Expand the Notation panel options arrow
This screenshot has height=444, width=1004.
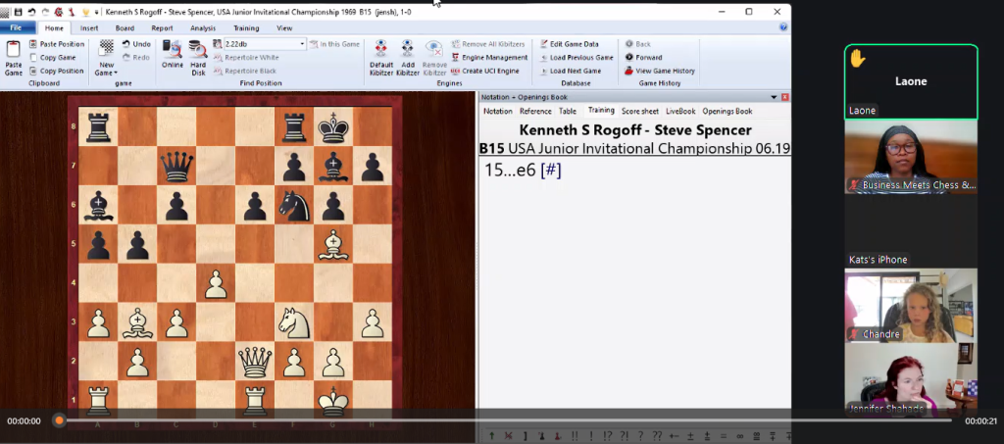pos(774,97)
